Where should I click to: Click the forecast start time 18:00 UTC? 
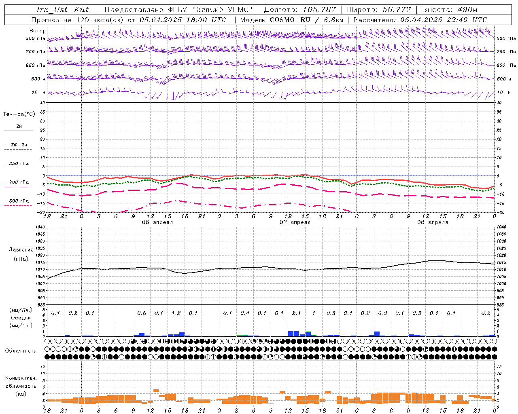coord(206,19)
